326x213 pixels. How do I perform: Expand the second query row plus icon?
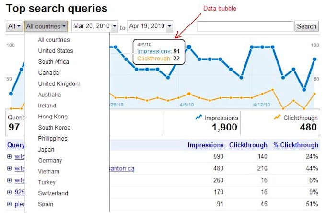click(x=10, y=169)
